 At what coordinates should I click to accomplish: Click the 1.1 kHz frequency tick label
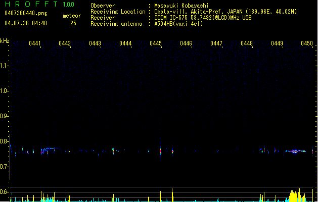coord(4,66)
